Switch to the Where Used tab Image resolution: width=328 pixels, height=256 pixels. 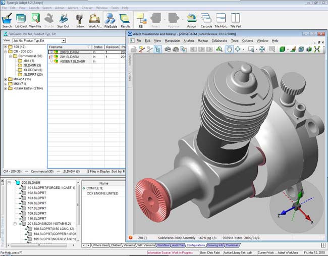coord(100,245)
